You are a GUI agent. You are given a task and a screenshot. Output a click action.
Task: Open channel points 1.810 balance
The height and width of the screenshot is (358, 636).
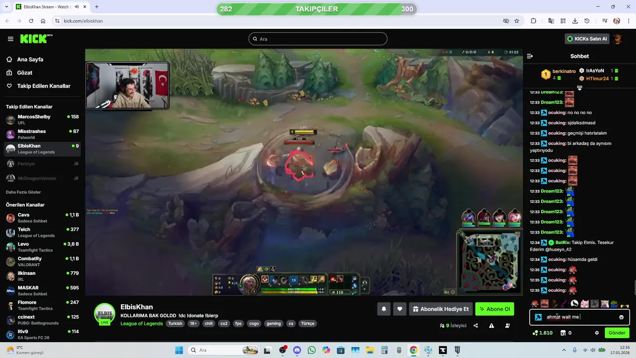click(x=542, y=333)
